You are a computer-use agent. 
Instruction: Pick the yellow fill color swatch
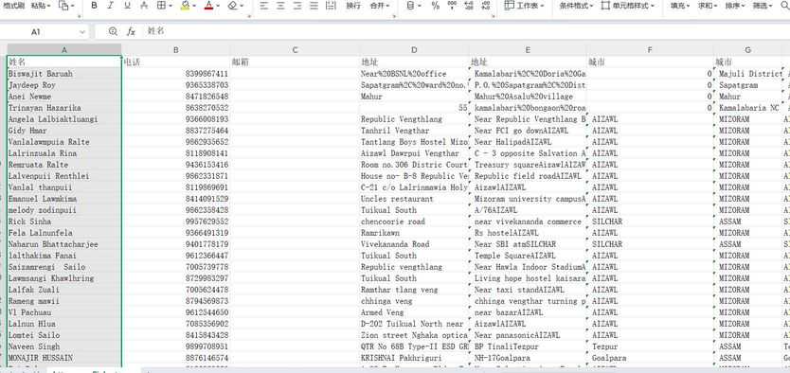(185, 6)
